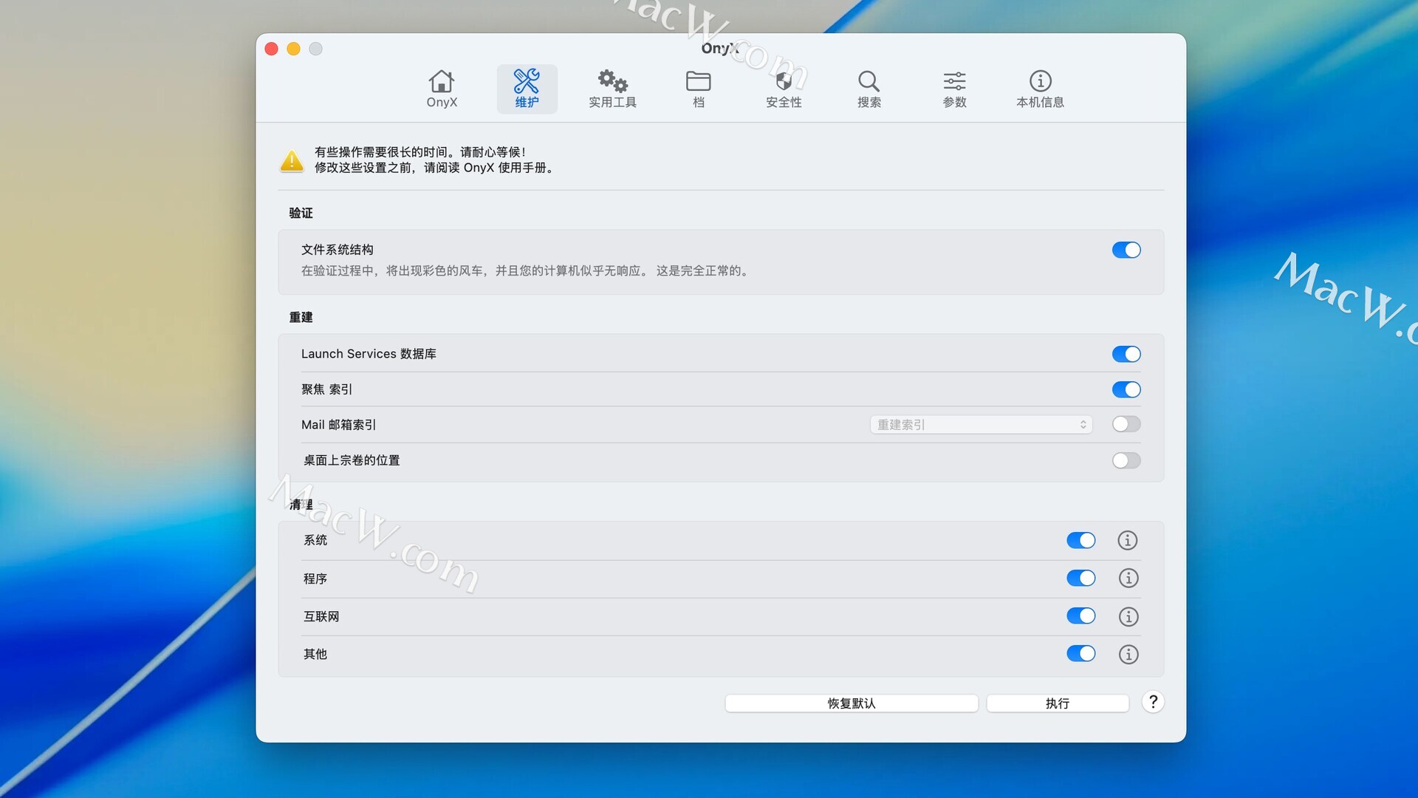Image resolution: width=1418 pixels, height=798 pixels.
Task: Click the 重建 section heading
Action: pyautogui.click(x=301, y=317)
